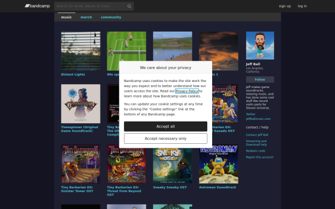The image size is (335, 209).
Task: Open the Distant Lights title link
Action: 73,75
